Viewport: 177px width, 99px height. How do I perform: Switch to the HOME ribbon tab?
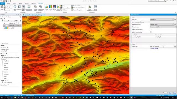[9, 4]
